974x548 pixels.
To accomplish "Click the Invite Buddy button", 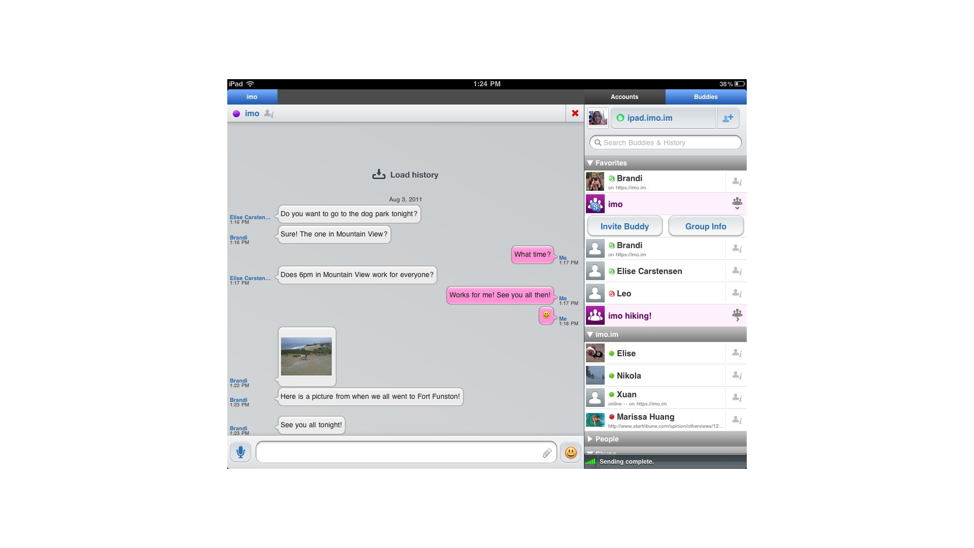I will tap(624, 226).
